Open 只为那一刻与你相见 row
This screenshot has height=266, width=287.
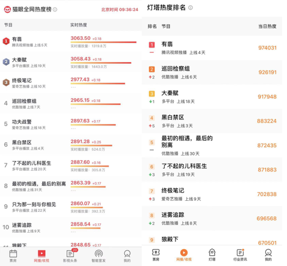(x=71, y=206)
